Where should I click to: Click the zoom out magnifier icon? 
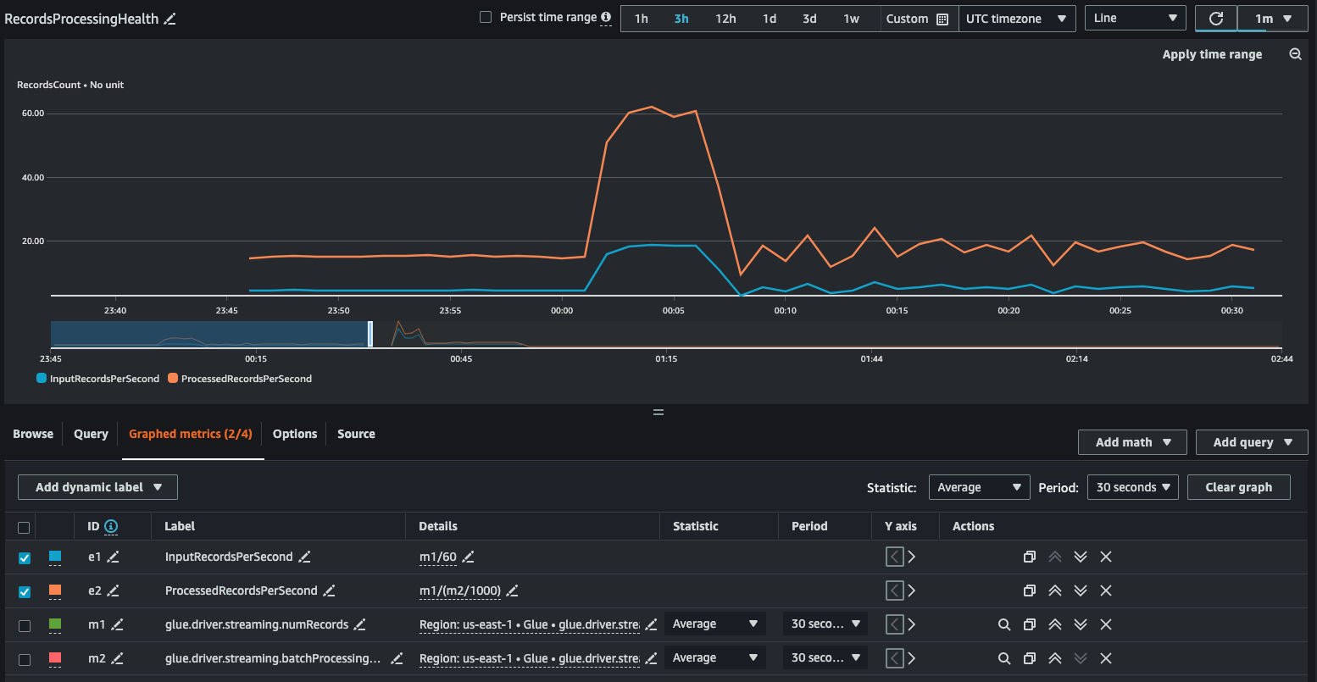click(x=1295, y=54)
